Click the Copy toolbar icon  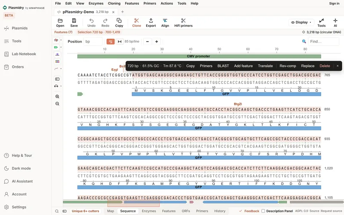coord(119,21)
